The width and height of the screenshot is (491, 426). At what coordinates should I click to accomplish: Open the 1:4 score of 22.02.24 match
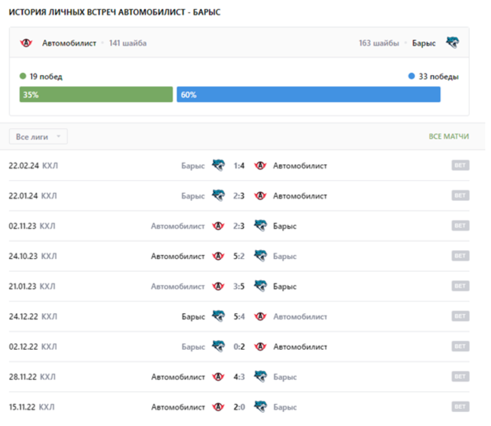239,166
